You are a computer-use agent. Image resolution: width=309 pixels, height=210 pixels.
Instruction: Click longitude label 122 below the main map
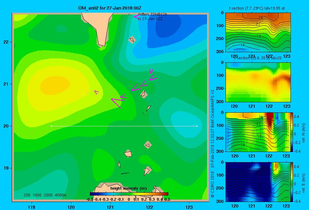150,207
